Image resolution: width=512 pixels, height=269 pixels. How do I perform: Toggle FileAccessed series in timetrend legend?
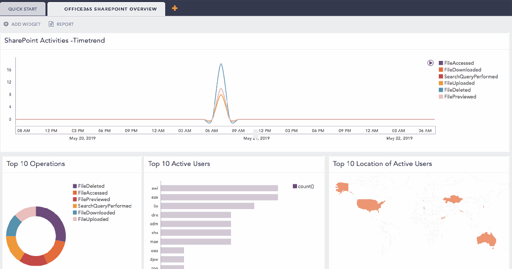point(459,63)
